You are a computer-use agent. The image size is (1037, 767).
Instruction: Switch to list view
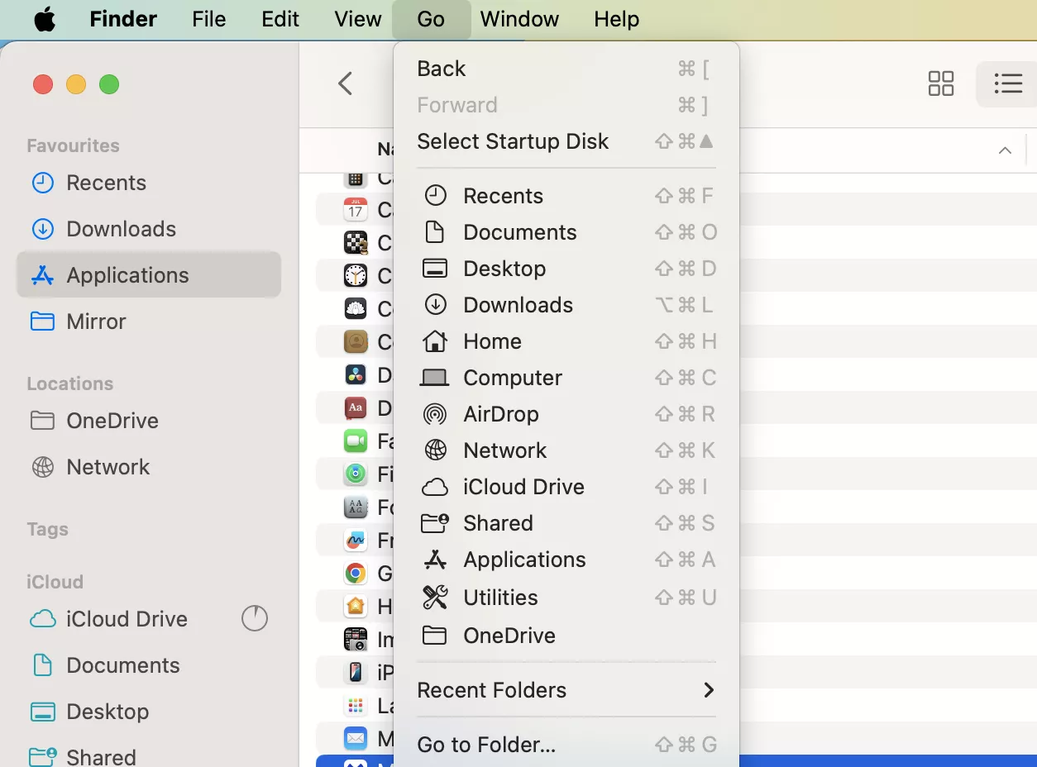click(1007, 83)
